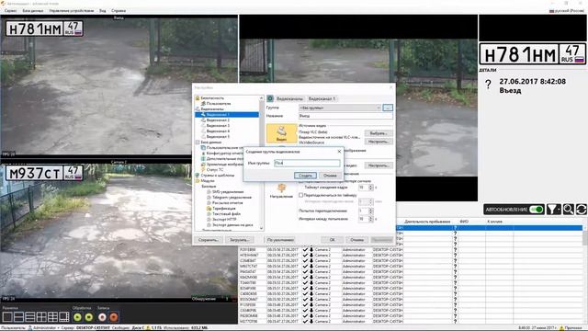Screen dimensions: 588x331
Task: Click the Сохранить... button
Action: pos(209,240)
